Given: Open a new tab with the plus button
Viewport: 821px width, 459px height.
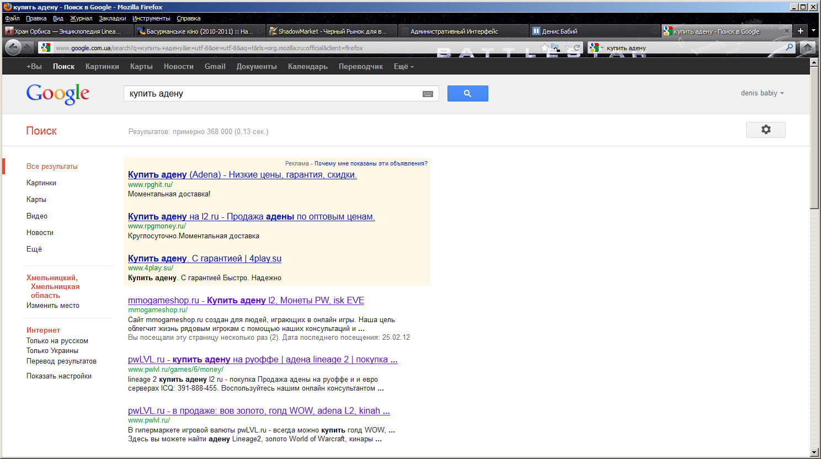Looking at the screenshot, I should [x=801, y=31].
